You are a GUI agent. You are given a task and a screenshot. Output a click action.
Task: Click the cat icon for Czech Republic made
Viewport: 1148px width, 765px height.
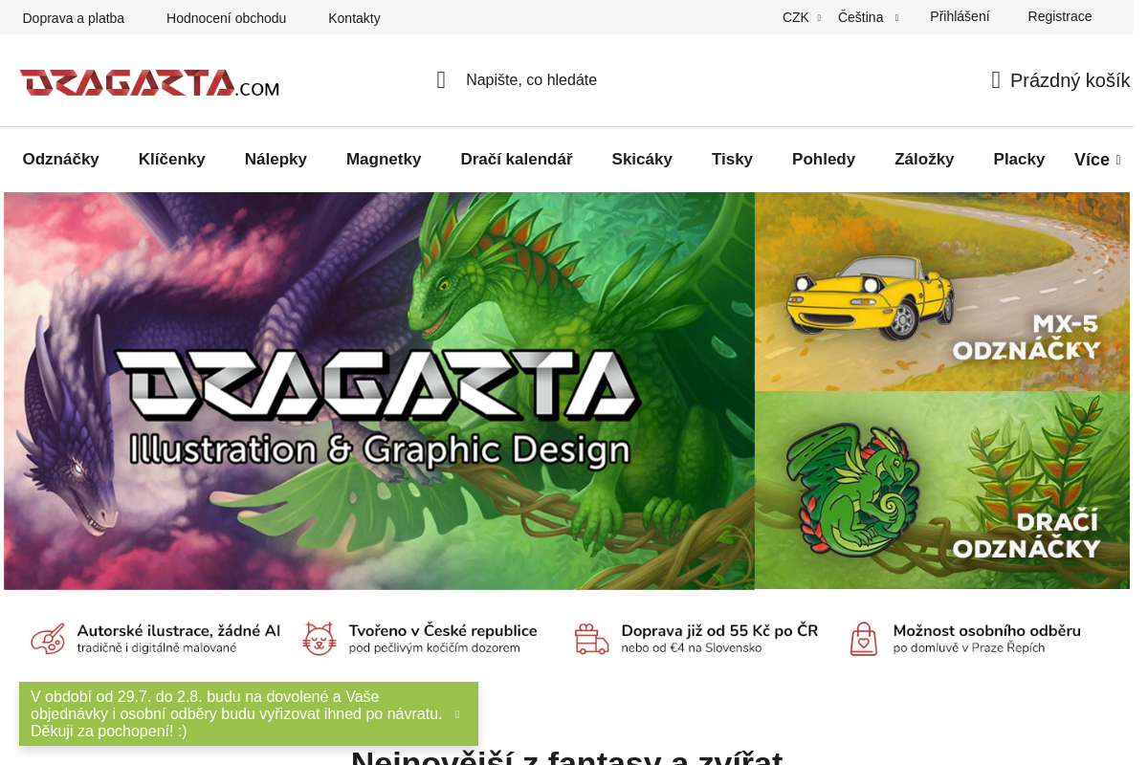tap(320, 639)
